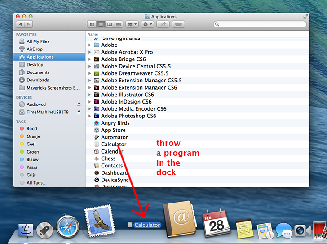Open the Action gear menu
The width and height of the screenshot is (327, 244).
pos(148,24)
